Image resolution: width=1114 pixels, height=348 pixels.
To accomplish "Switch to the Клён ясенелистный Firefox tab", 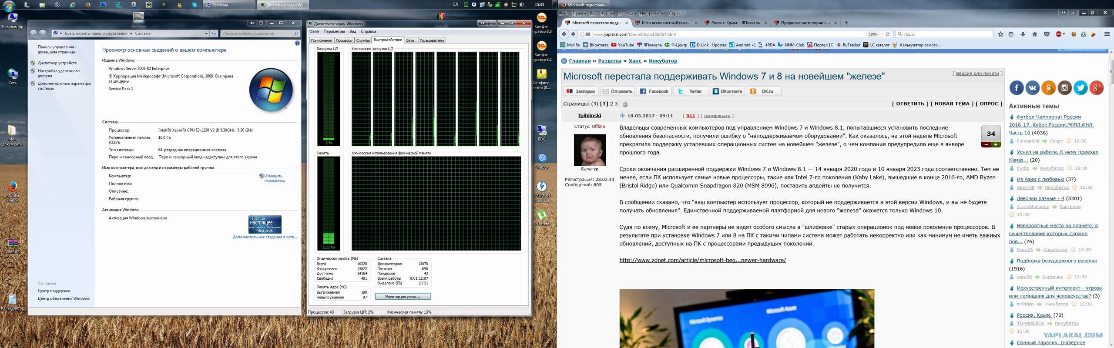I will 666,23.
